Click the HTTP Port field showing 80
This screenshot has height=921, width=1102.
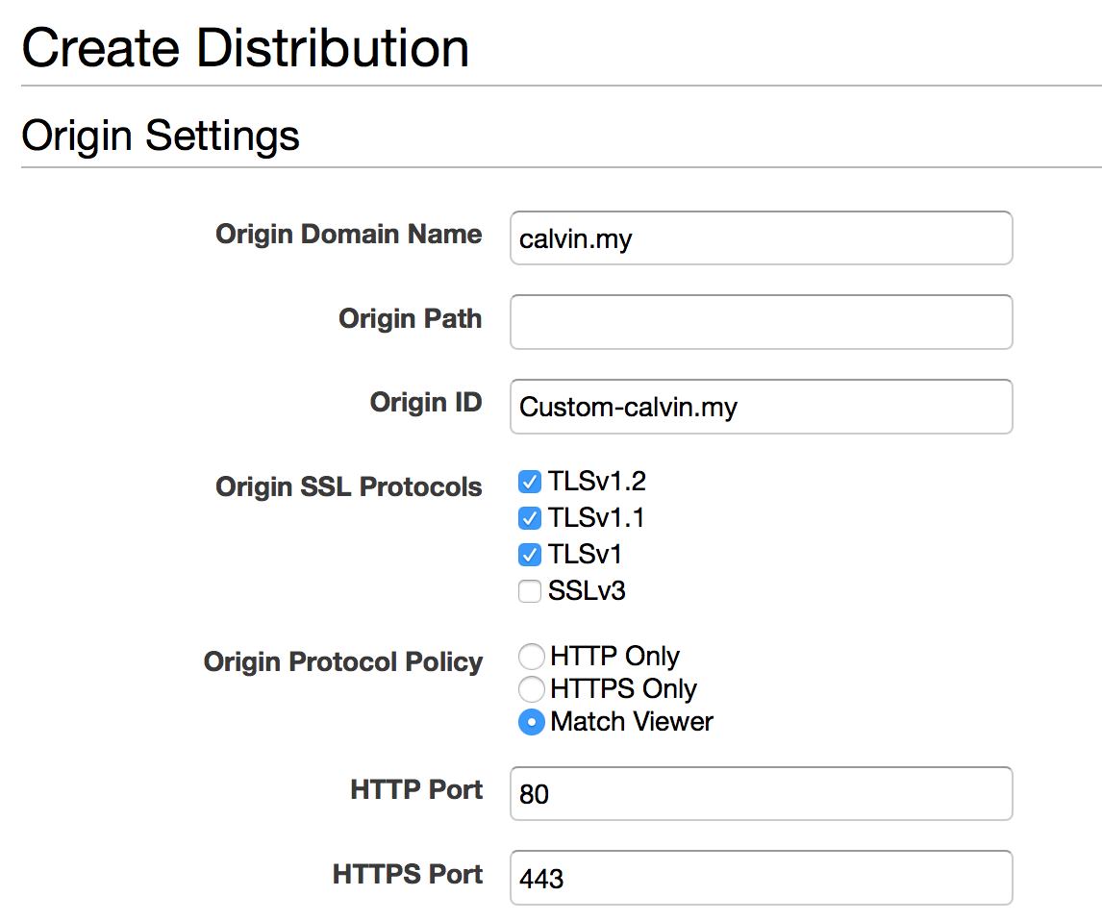pos(762,794)
